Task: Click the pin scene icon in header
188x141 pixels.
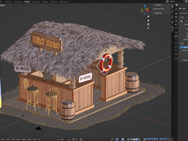Action: (x=183, y=1)
